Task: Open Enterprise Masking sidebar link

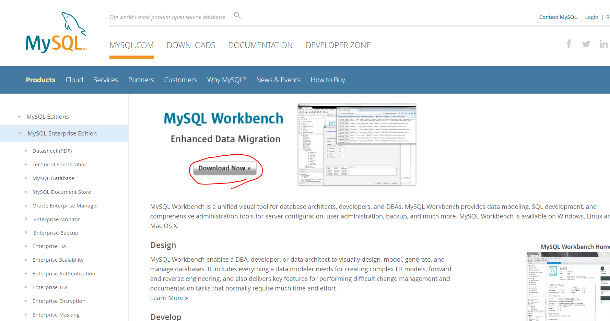Action: pyautogui.click(x=56, y=315)
